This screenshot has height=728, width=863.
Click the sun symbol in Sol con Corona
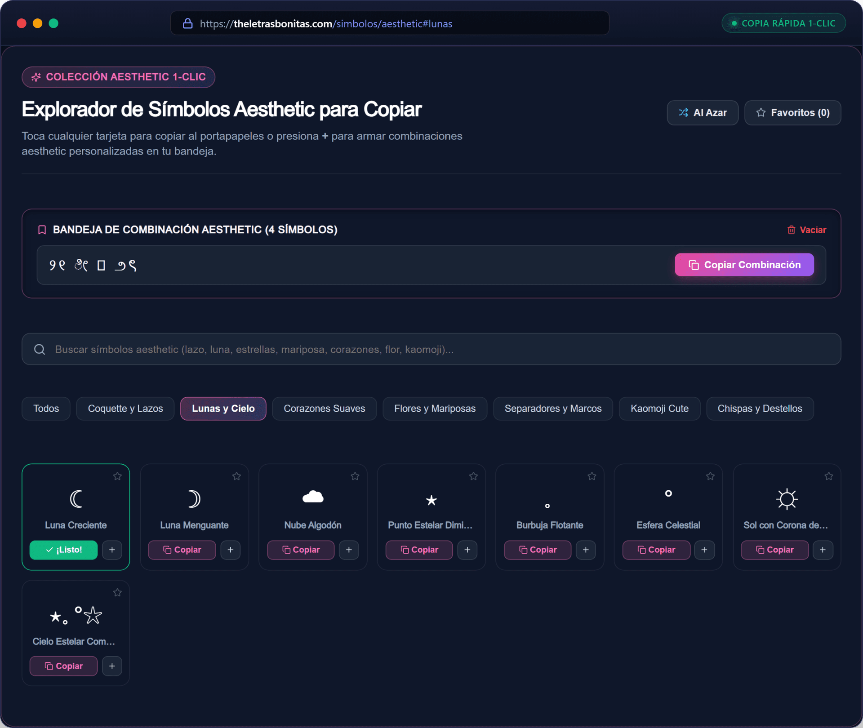pos(787,499)
